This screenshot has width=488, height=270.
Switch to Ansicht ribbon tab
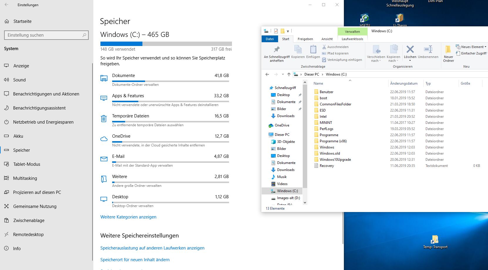[327, 39]
